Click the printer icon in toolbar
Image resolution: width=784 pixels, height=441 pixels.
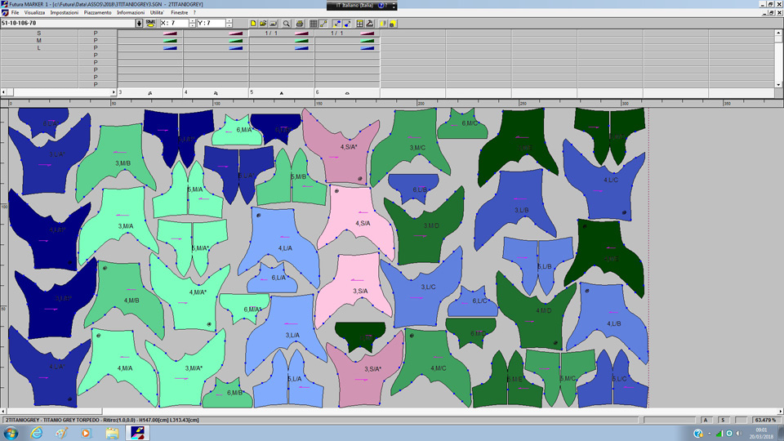pyautogui.click(x=300, y=24)
